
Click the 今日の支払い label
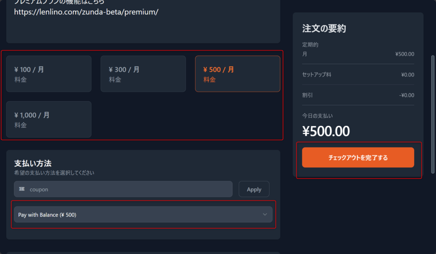pyautogui.click(x=315, y=116)
